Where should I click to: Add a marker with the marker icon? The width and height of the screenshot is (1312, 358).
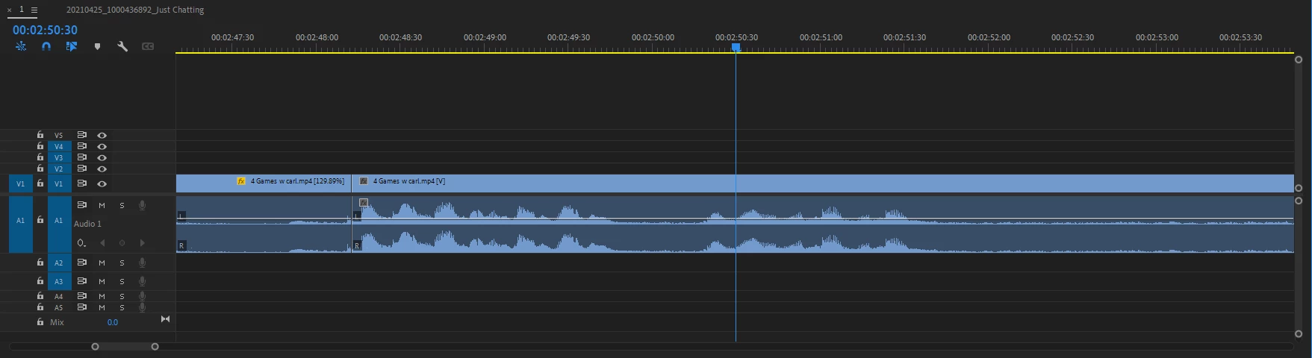click(97, 46)
